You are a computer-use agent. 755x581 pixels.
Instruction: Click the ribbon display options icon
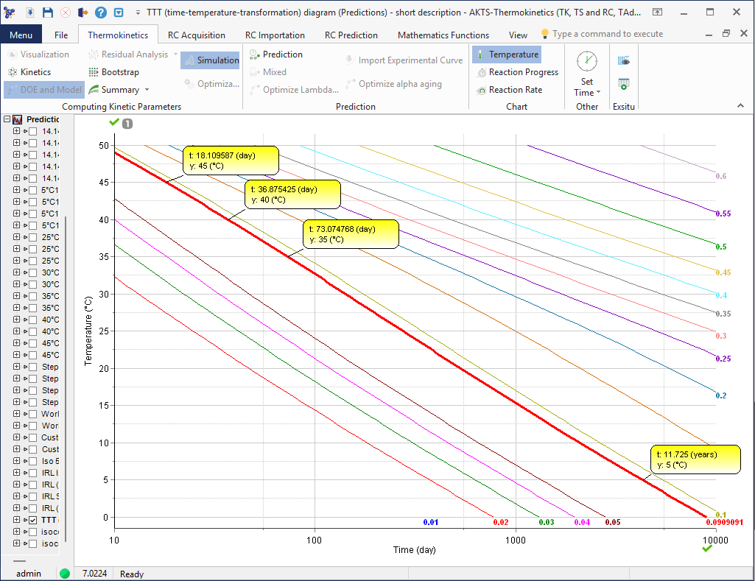pos(657,12)
